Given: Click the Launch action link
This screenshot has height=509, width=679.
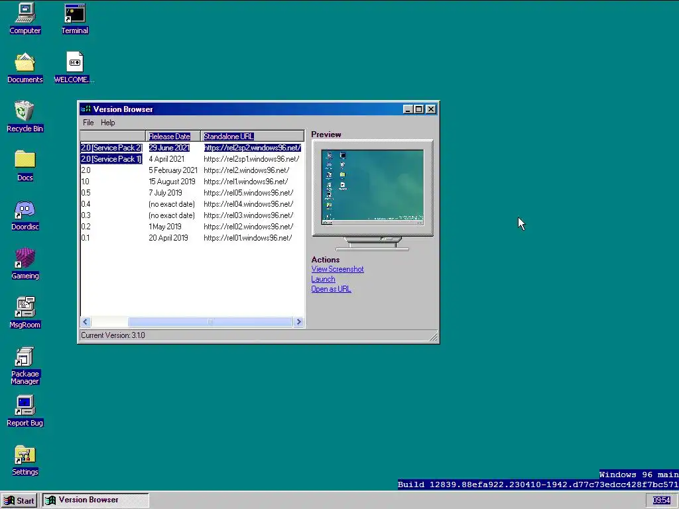Looking at the screenshot, I should coord(323,279).
